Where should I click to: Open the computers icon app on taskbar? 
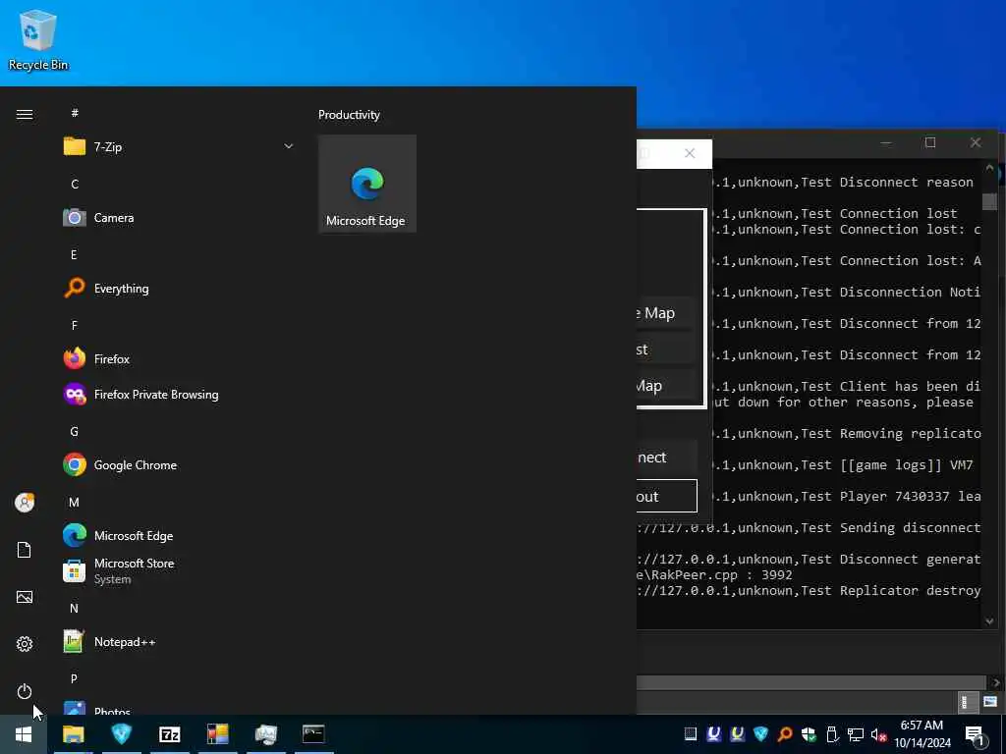265,734
